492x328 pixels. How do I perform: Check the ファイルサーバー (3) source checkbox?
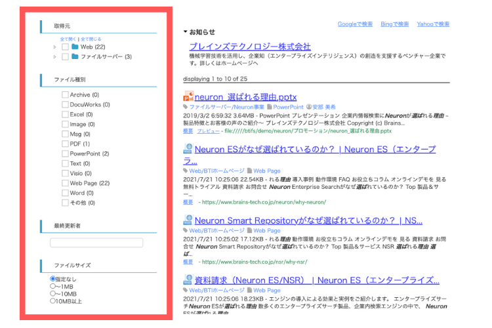click(65, 56)
